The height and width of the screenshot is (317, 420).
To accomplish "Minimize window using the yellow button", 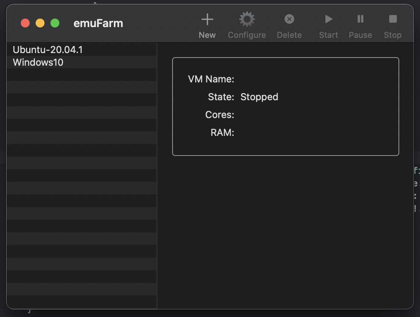I will tap(40, 23).
